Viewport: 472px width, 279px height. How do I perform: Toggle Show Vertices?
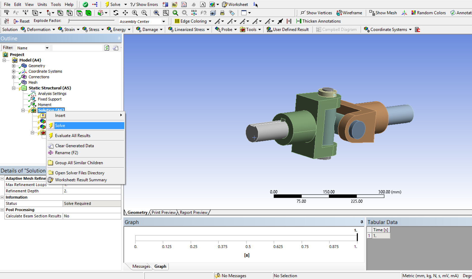pos(316,13)
